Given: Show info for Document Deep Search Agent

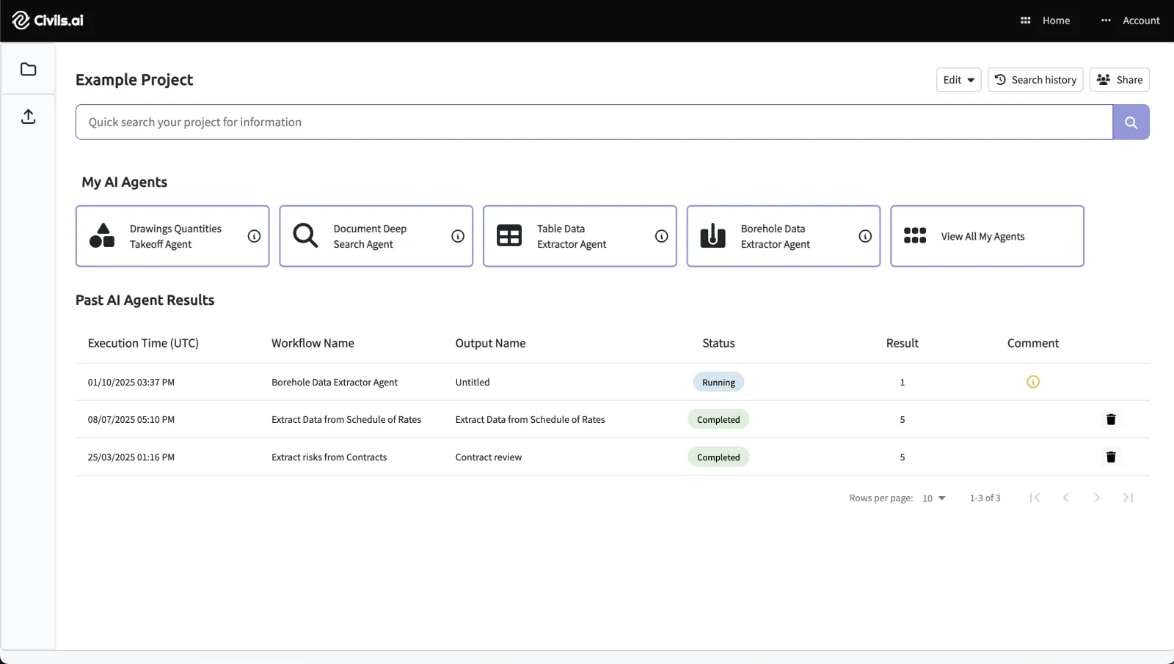Looking at the screenshot, I should pyautogui.click(x=458, y=236).
